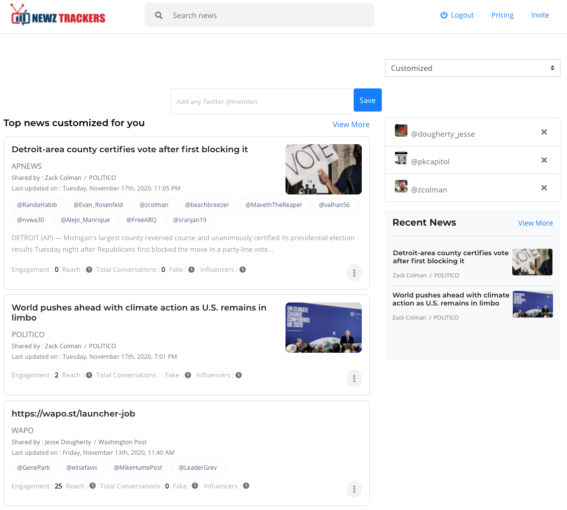The image size is (567, 510).
Task: View more Recent News
Action: [x=535, y=223]
